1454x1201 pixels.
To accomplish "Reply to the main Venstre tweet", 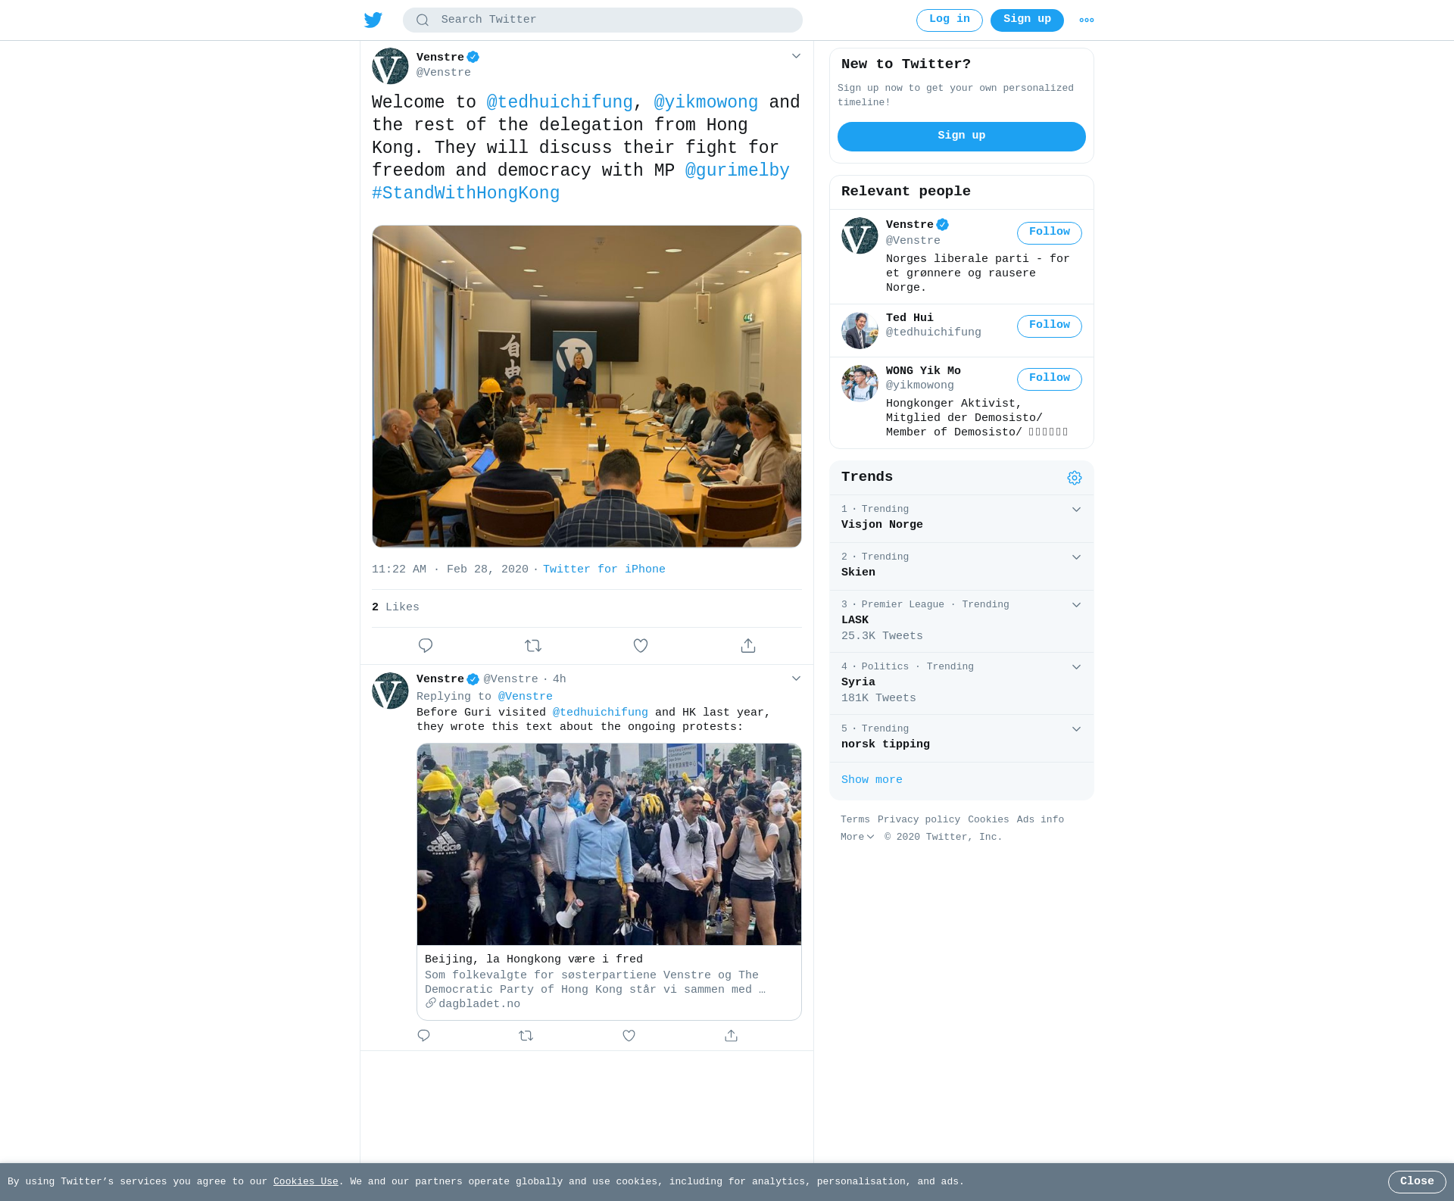I will coord(426,646).
